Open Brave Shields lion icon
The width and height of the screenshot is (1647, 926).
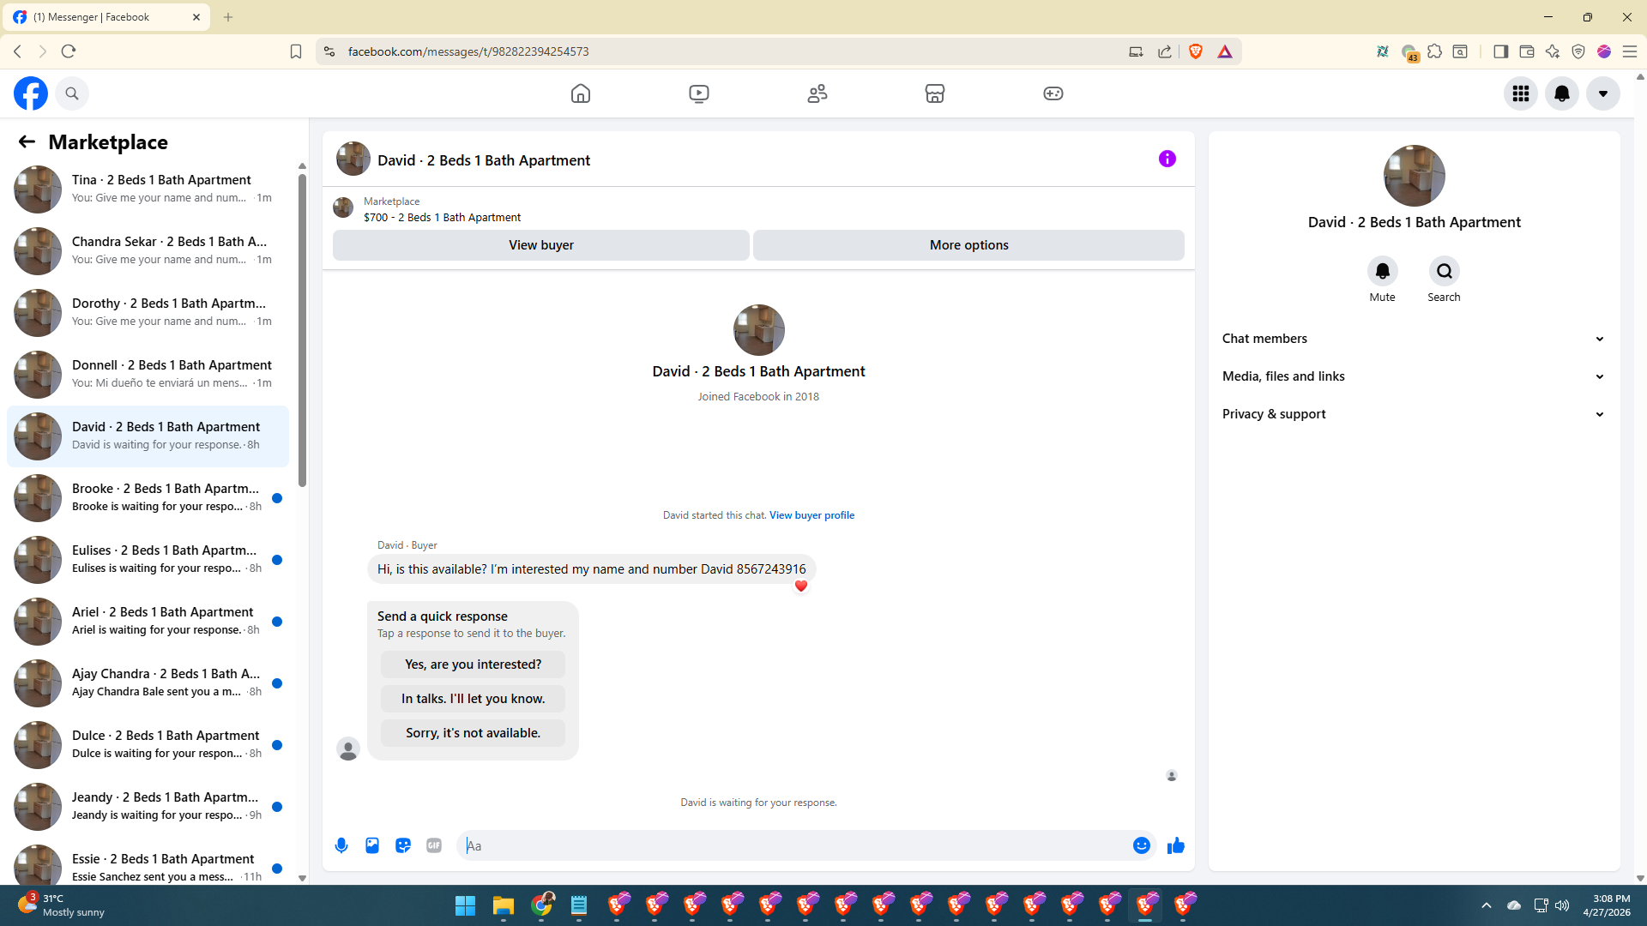(x=1196, y=51)
